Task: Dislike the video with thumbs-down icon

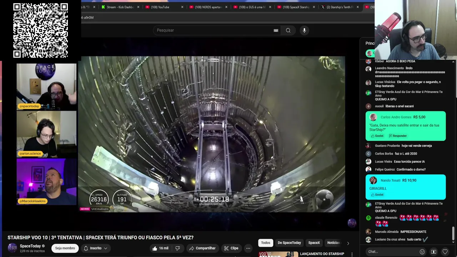Action: 177,248
